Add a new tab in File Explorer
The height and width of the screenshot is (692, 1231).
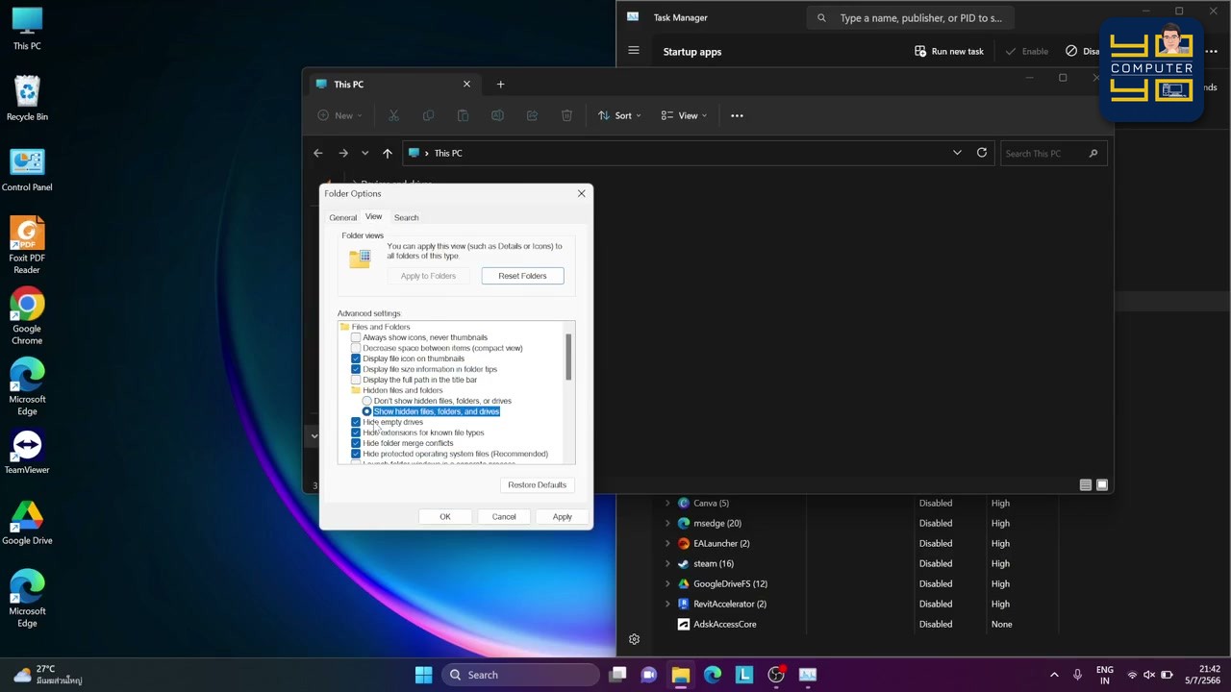click(x=500, y=85)
